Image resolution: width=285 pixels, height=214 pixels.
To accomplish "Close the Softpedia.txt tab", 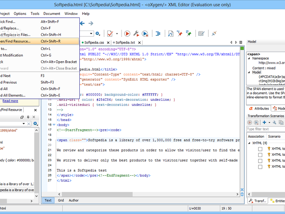I will [140, 43].
